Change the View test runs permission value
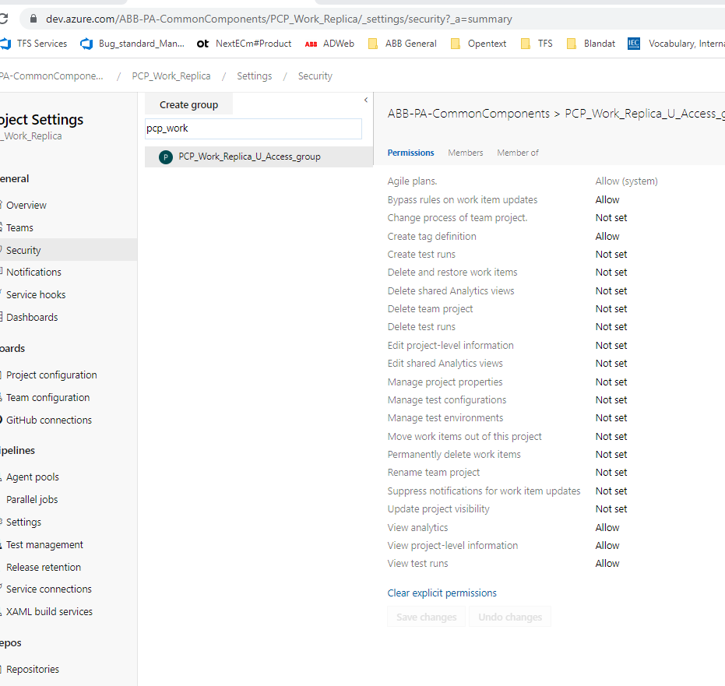Image resolution: width=725 pixels, height=686 pixels. [x=607, y=564]
